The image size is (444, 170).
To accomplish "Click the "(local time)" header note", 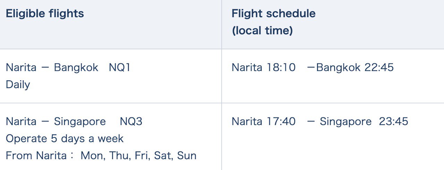I will [262, 30].
